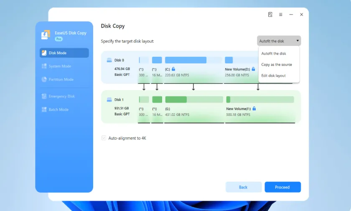The width and height of the screenshot is (351, 211).
Task: Click the System Mode windows icon
Action: point(44,66)
